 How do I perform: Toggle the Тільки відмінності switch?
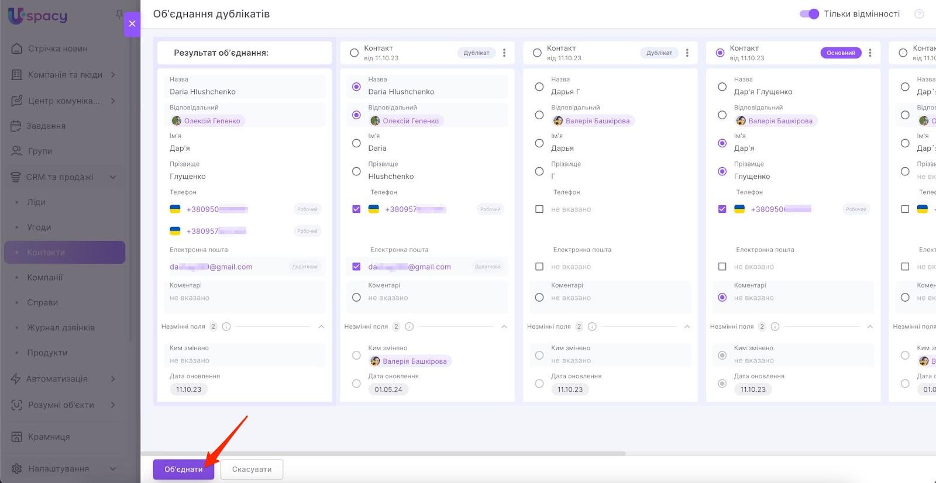point(810,14)
